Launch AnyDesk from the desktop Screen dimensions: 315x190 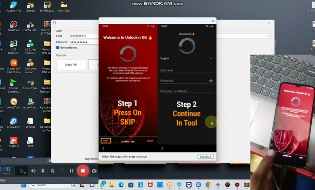[x=14, y=141]
